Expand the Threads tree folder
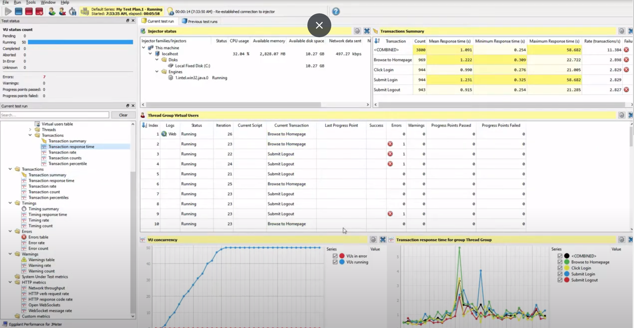634x328 pixels. click(30, 130)
